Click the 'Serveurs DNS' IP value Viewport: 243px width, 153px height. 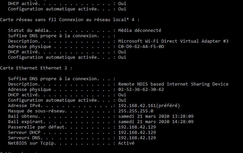coord(137,138)
